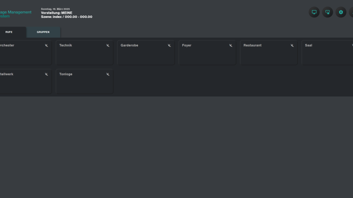The image size is (353, 198).
Task: Switch to the RUFE tab
Action: pyautogui.click(x=9, y=32)
